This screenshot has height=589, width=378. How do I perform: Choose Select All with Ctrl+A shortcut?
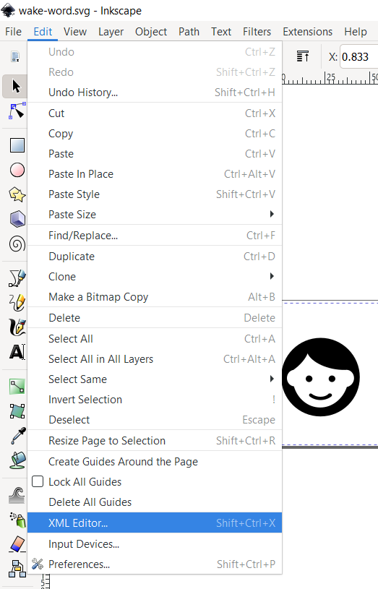click(155, 338)
